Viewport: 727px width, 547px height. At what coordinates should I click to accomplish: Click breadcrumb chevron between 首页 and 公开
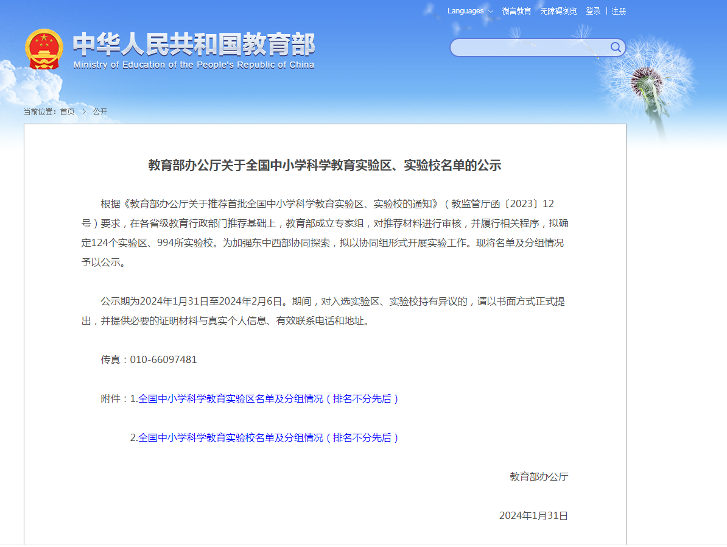(x=84, y=111)
